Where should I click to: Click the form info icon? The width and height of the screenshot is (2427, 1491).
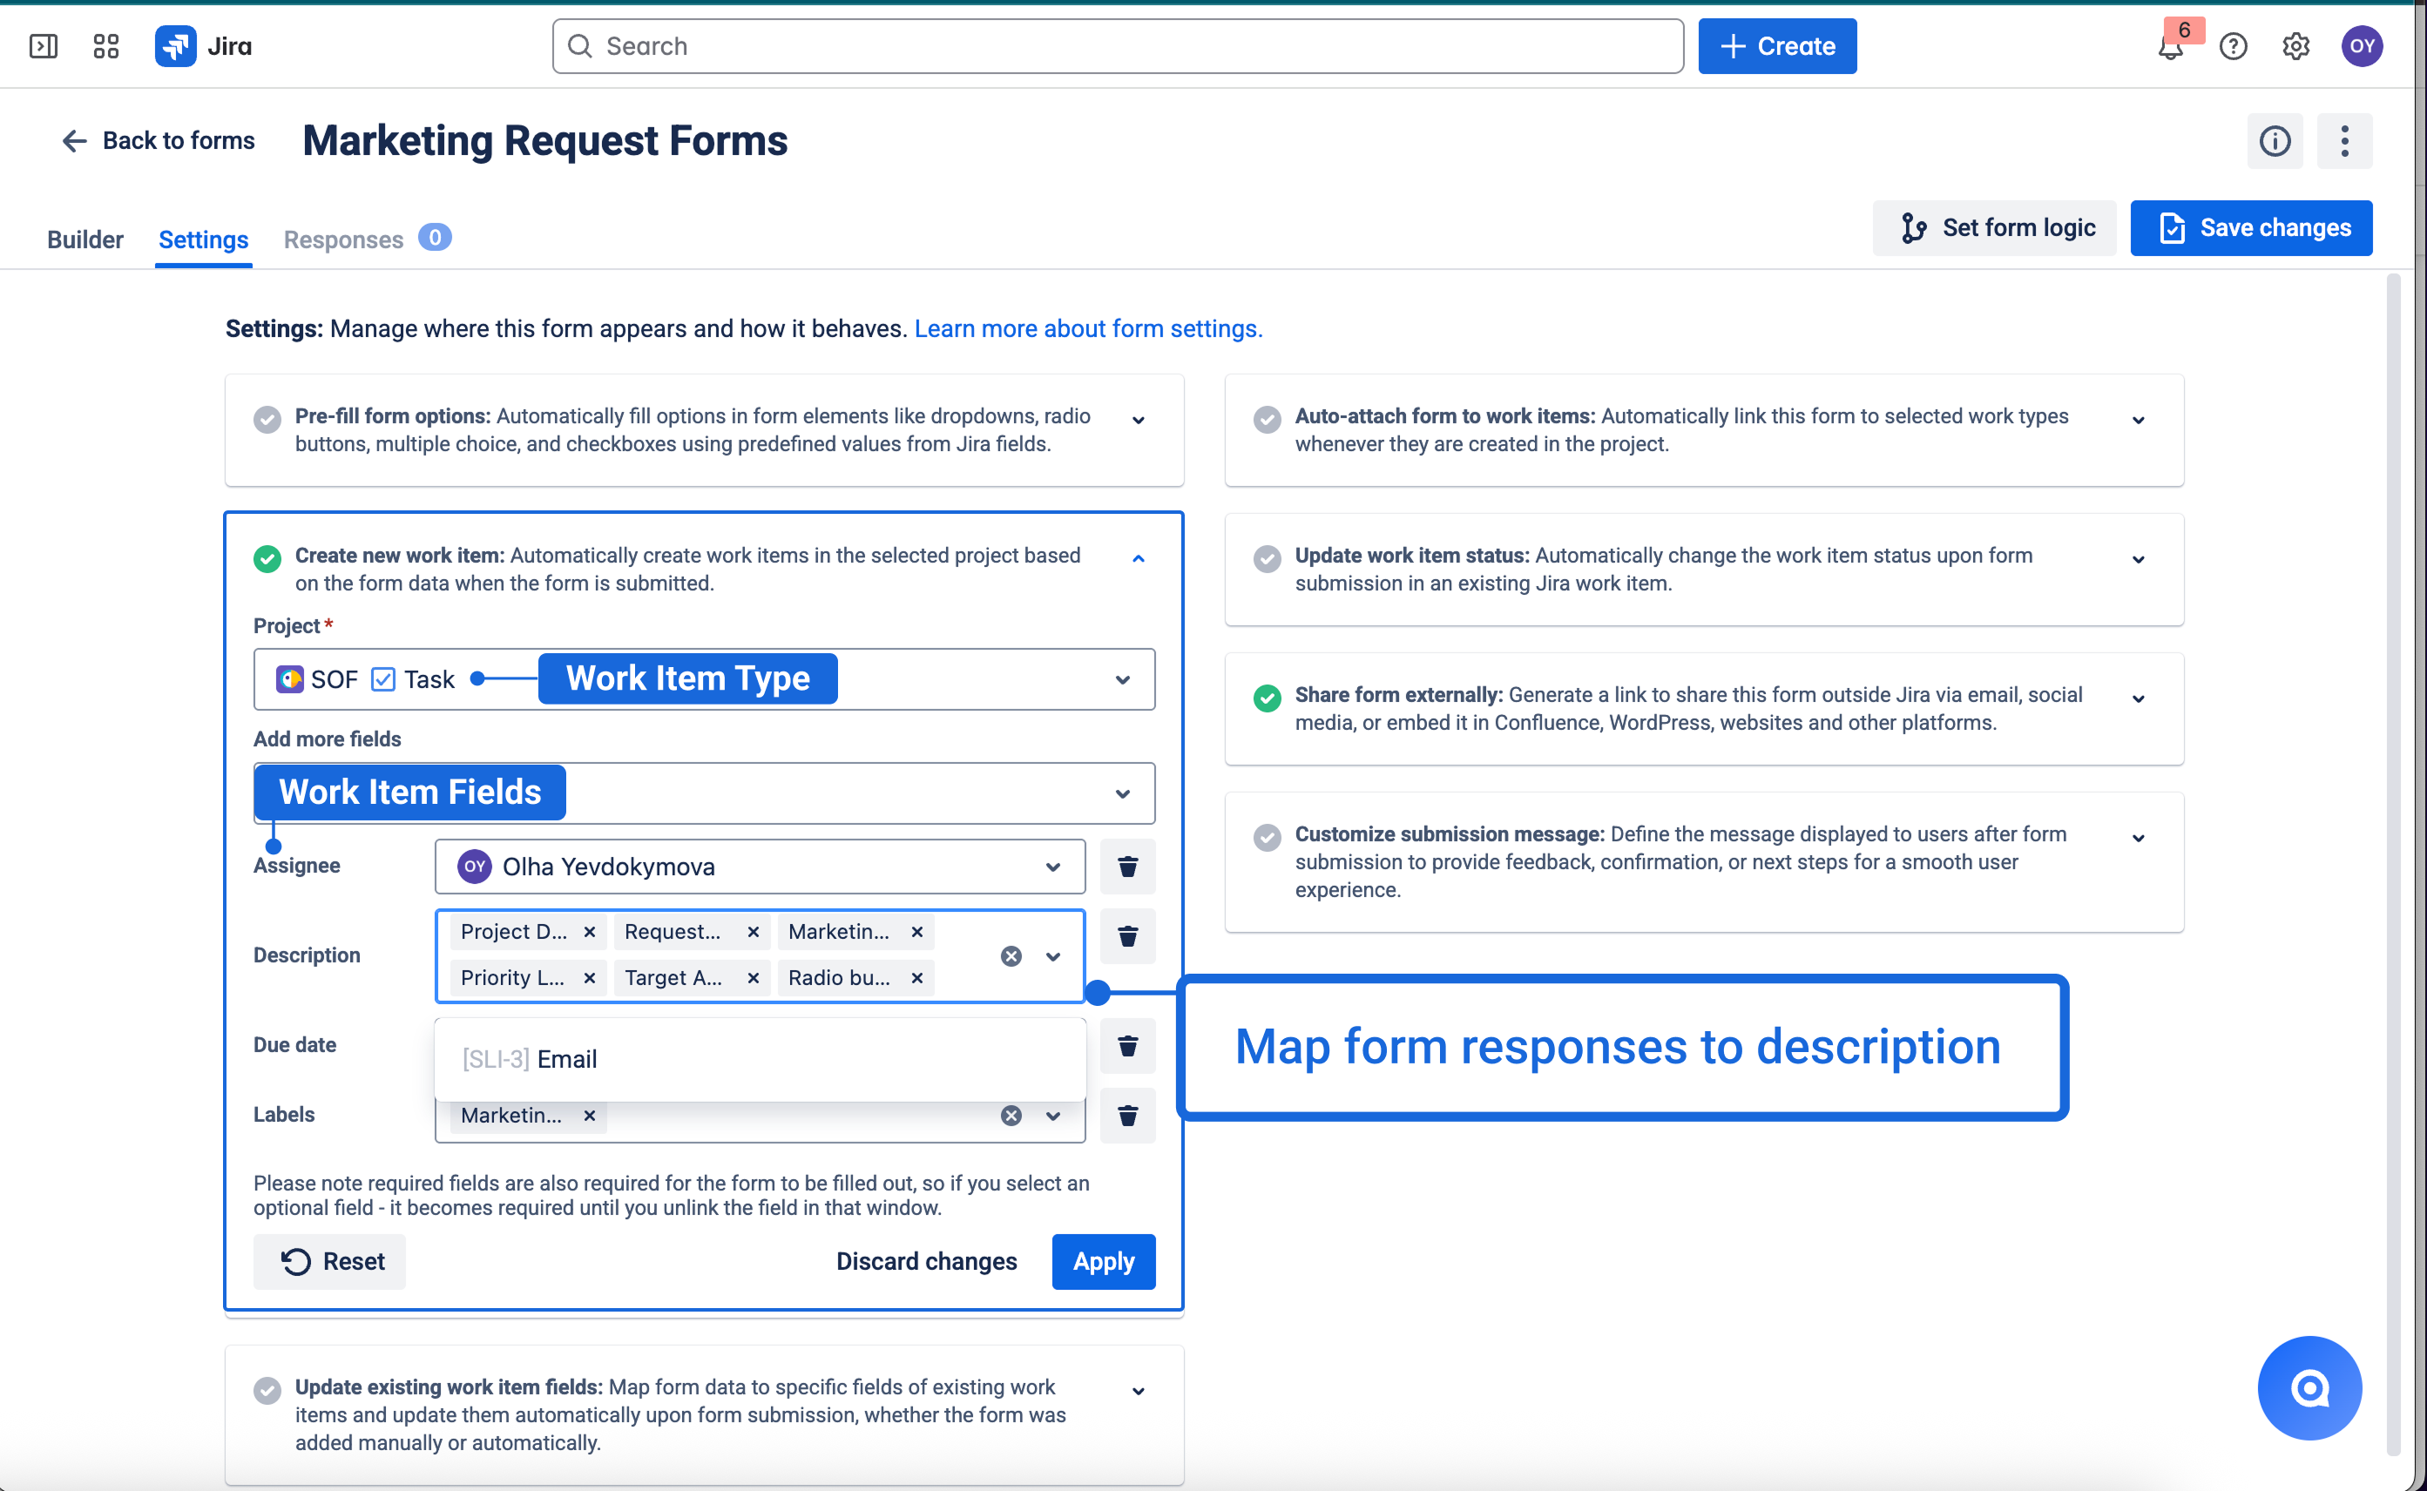tap(2275, 141)
